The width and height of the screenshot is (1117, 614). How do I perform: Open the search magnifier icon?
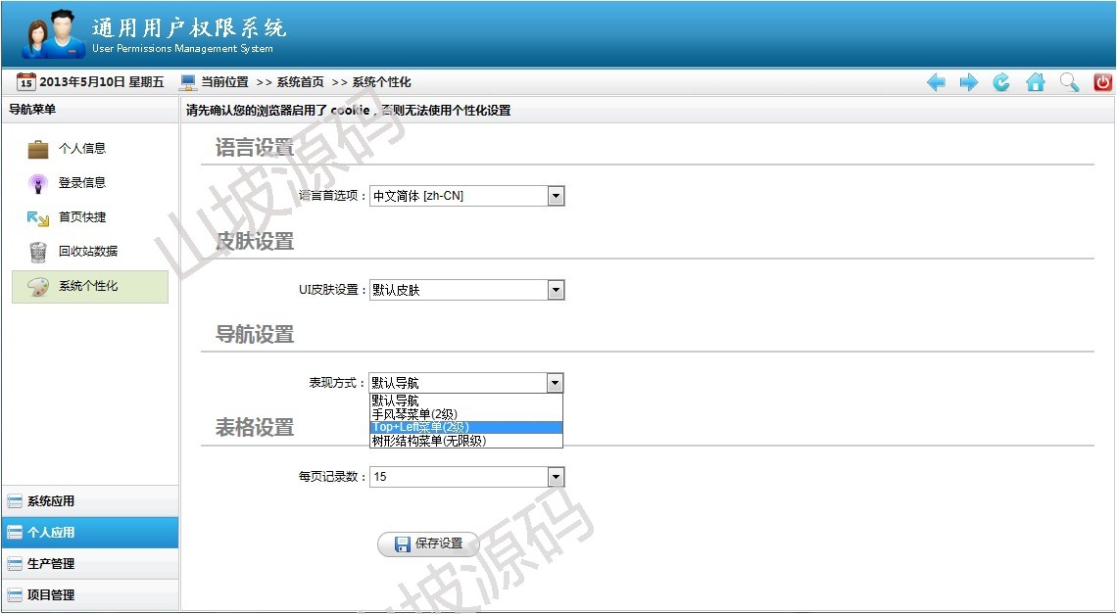[x=1069, y=82]
